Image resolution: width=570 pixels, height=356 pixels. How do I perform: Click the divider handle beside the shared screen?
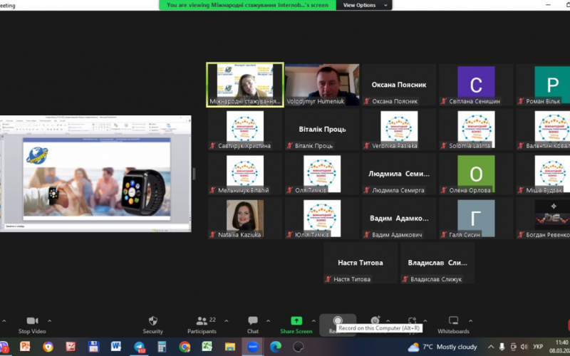pos(194,174)
